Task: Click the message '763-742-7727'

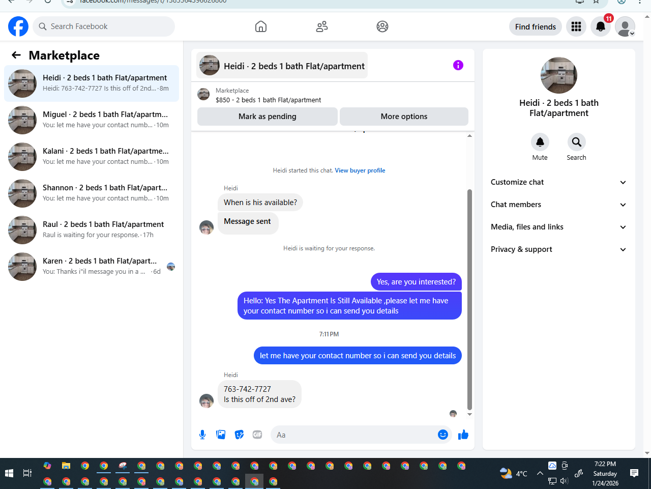Action: [x=247, y=389]
